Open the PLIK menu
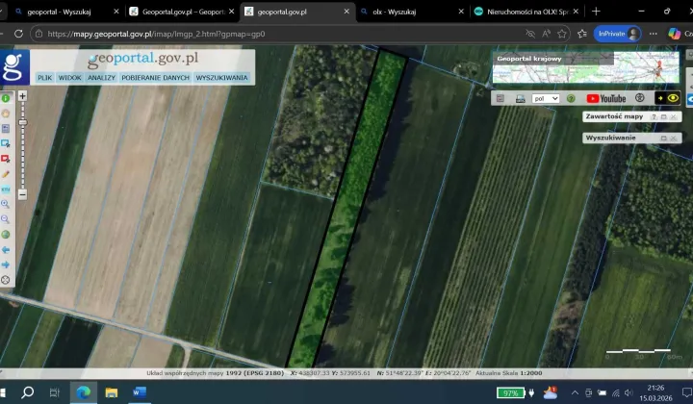This screenshot has height=404, width=693. coord(44,77)
